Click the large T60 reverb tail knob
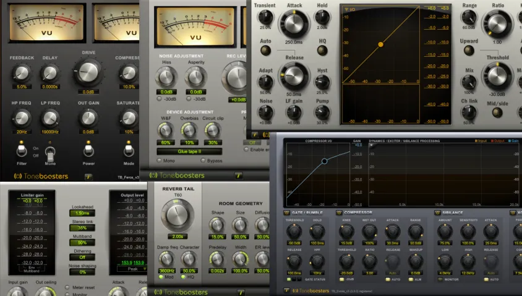 [178, 216]
